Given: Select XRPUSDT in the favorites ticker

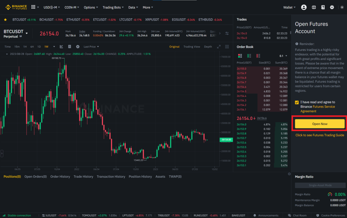Looking at the screenshot, I should pos(157,20).
